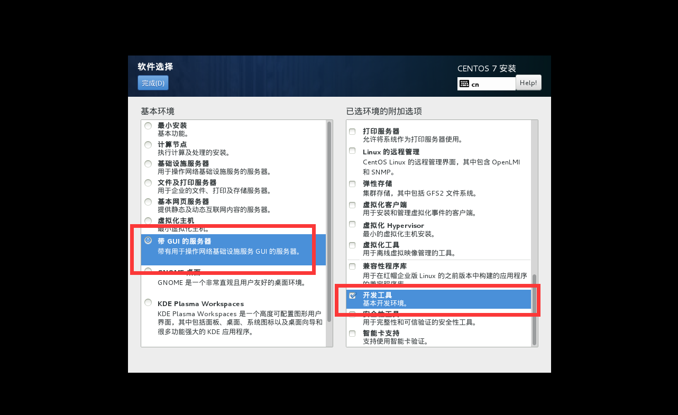Select the 基本网页服务器 radio button
The width and height of the screenshot is (678, 415).
click(148, 202)
